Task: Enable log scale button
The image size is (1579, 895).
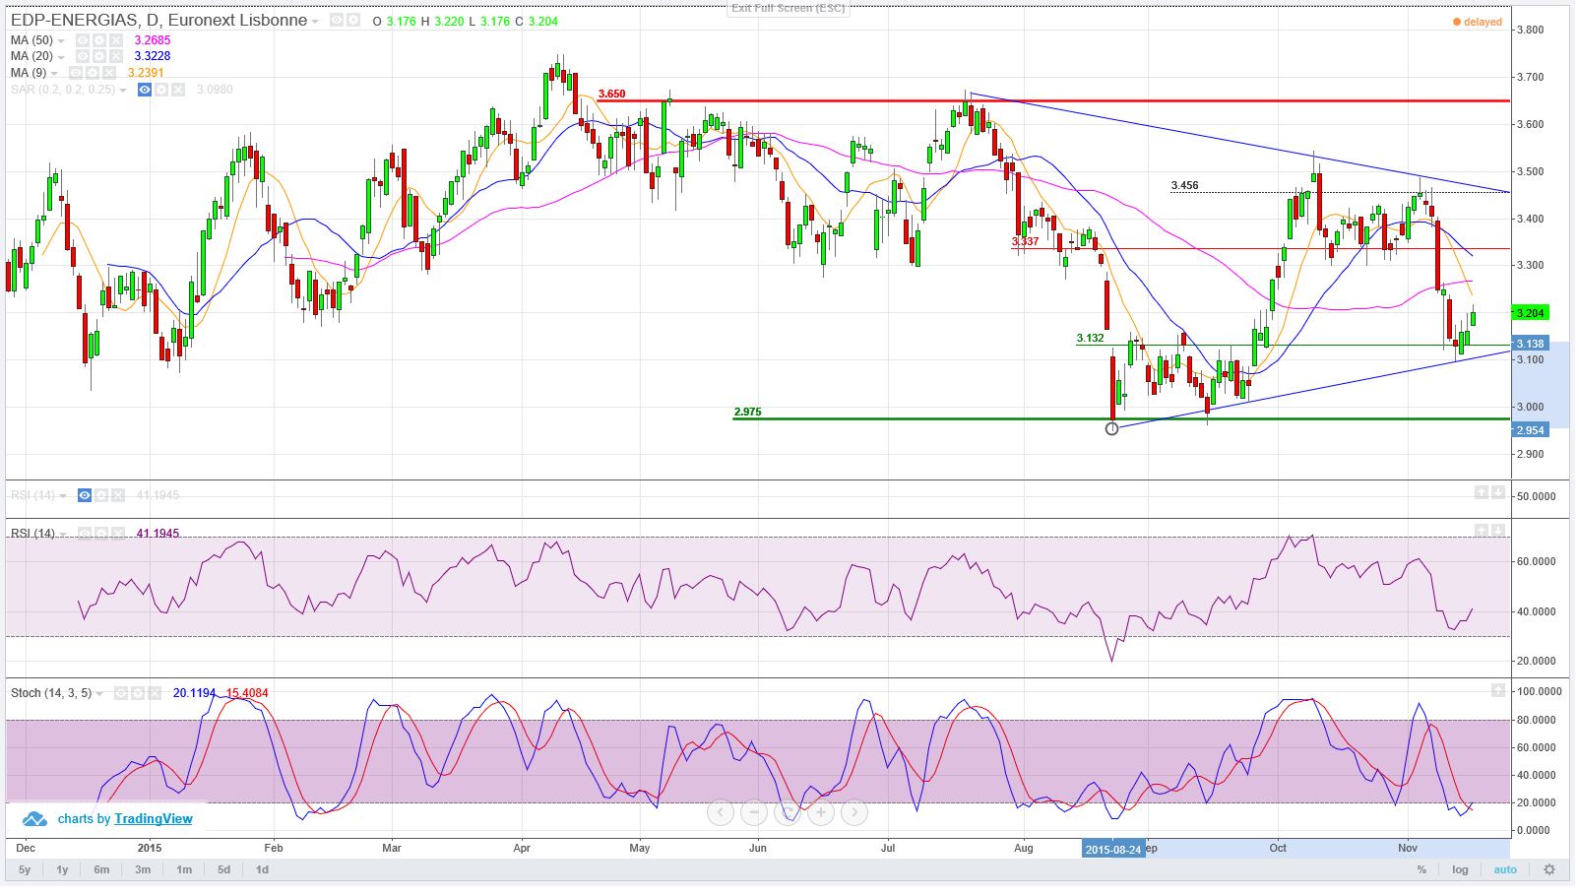Action: pyautogui.click(x=1460, y=870)
